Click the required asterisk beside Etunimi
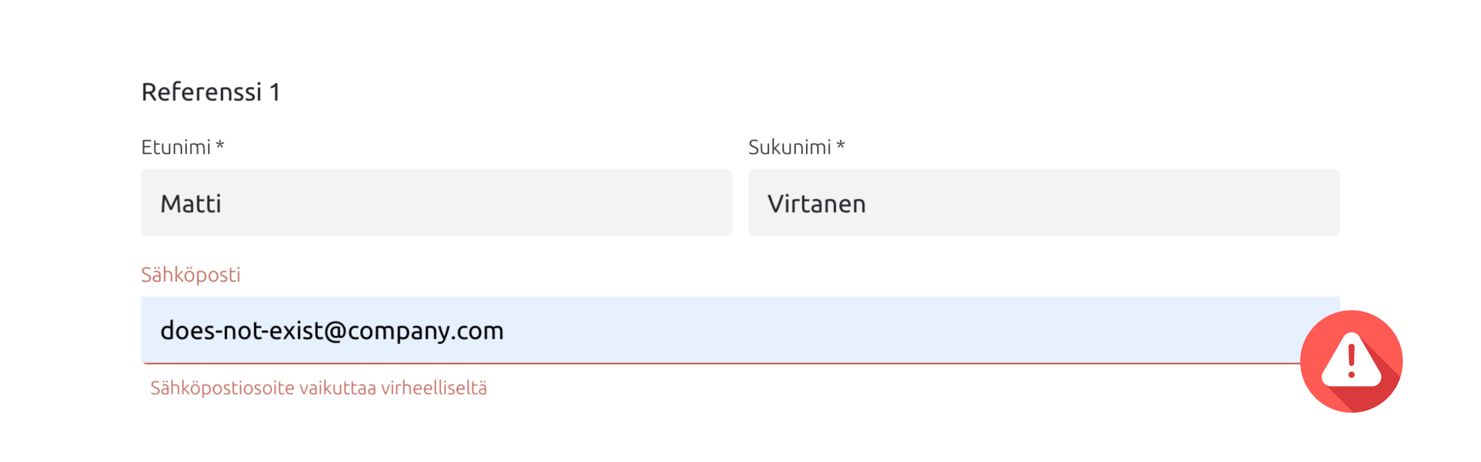Image resolution: width=1481 pixels, height=462 pixels. [x=220, y=146]
